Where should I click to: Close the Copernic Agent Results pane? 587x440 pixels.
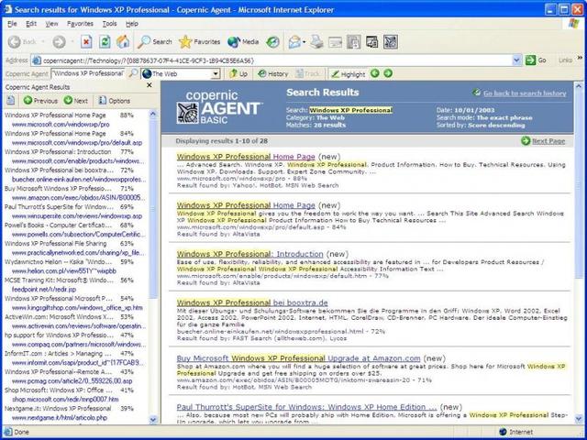point(150,85)
